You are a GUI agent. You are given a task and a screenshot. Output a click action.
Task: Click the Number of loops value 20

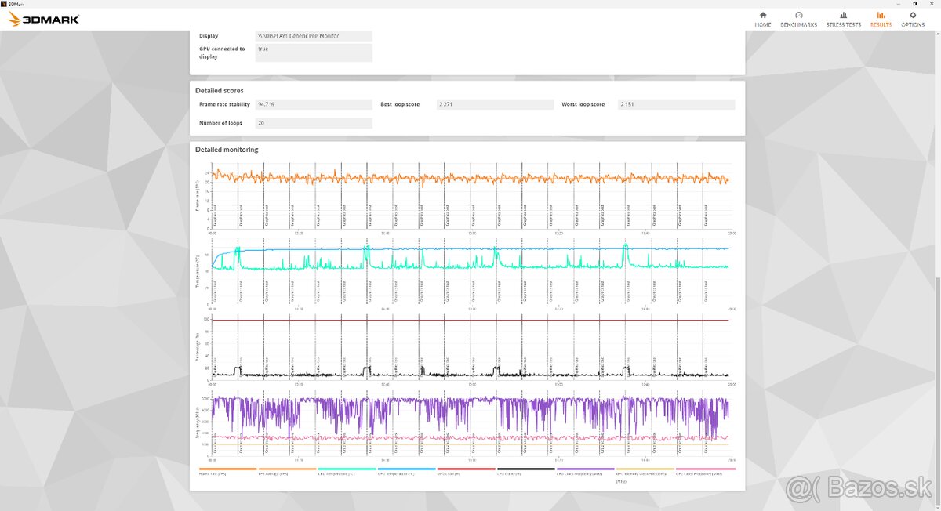[314, 123]
